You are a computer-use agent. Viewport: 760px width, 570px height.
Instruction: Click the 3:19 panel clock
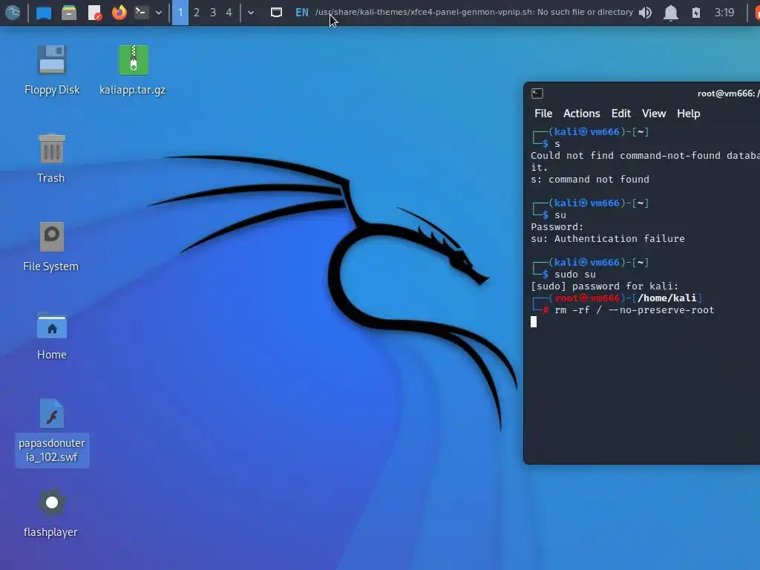(x=724, y=13)
